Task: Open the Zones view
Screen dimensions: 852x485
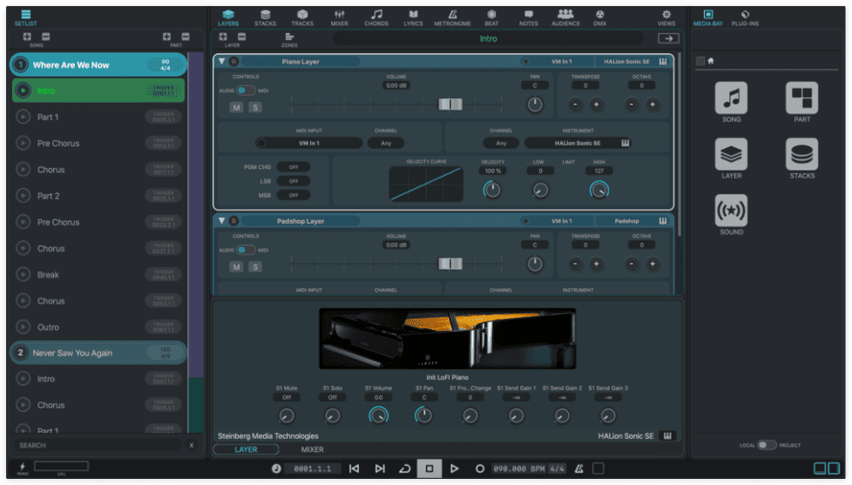Action: tap(289, 38)
